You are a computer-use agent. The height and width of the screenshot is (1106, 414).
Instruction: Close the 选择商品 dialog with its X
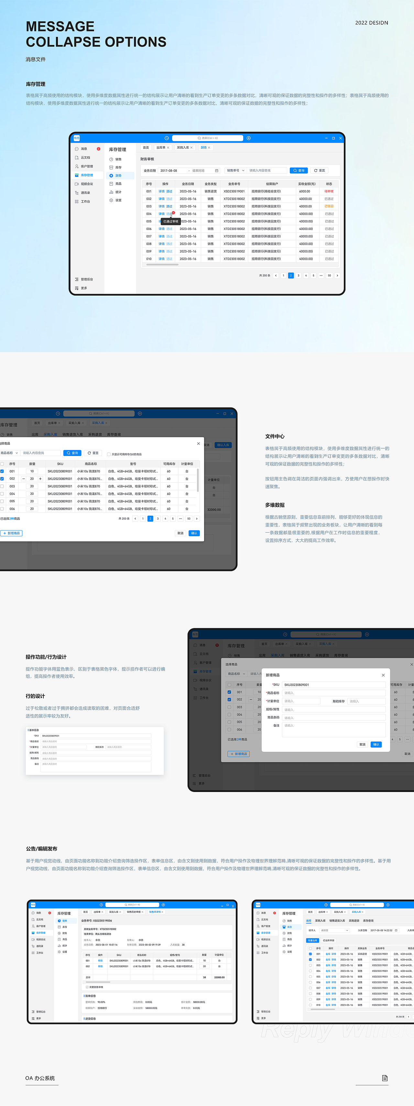pos(198,443)
